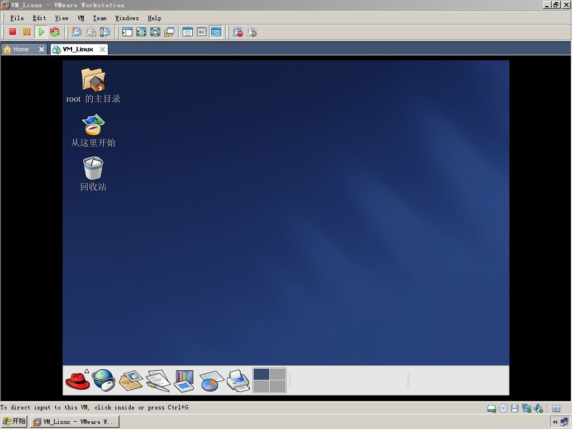
Task: Click the sound device status icon
Action: (x=538, y=408)
